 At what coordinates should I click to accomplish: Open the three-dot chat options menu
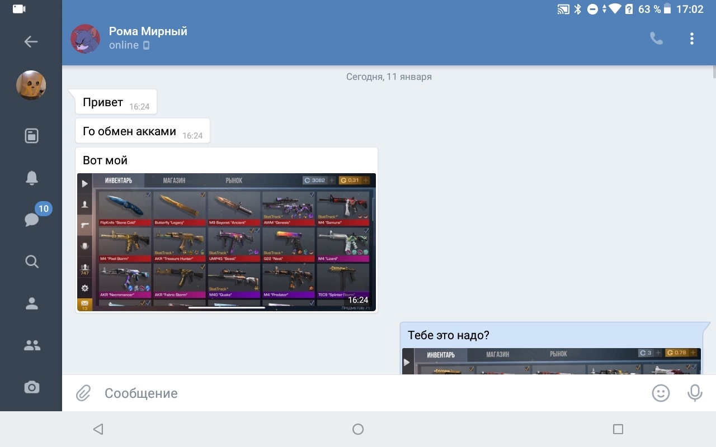tap(691, 39)
